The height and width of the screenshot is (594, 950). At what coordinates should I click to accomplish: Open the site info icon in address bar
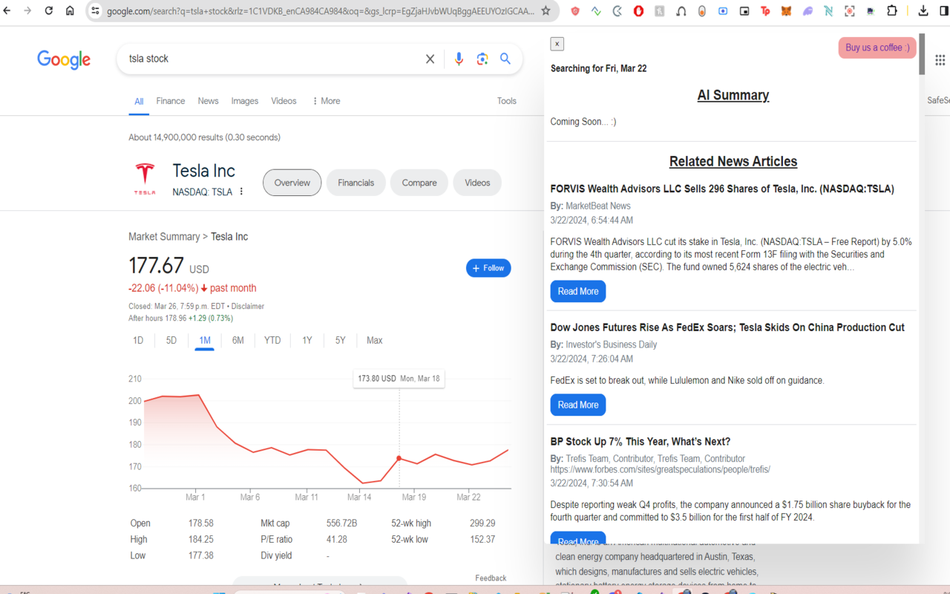(x=94, y=11)
